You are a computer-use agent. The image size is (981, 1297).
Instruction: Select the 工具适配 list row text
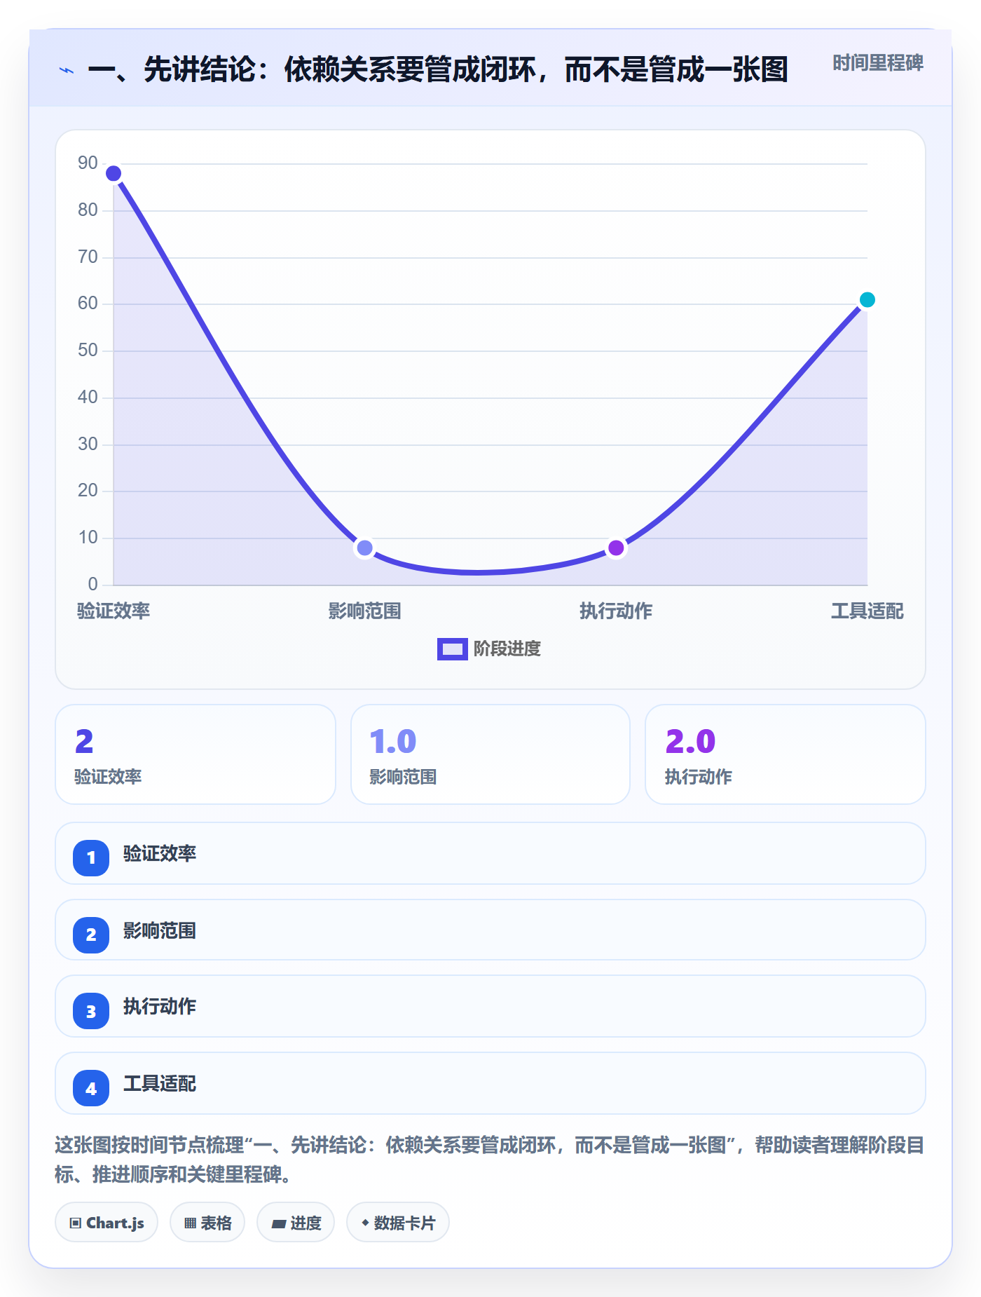(160, 1084)
